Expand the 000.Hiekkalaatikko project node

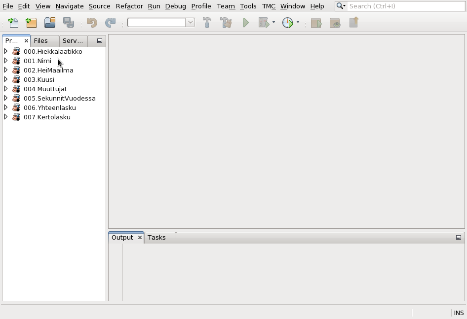coord(6,51)
